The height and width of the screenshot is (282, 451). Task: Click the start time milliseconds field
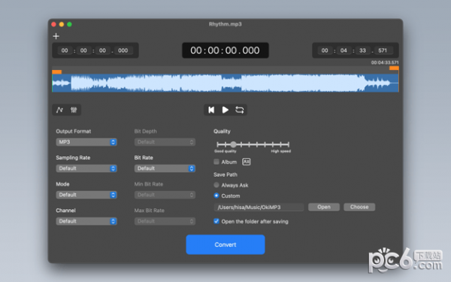click(123, 50)
